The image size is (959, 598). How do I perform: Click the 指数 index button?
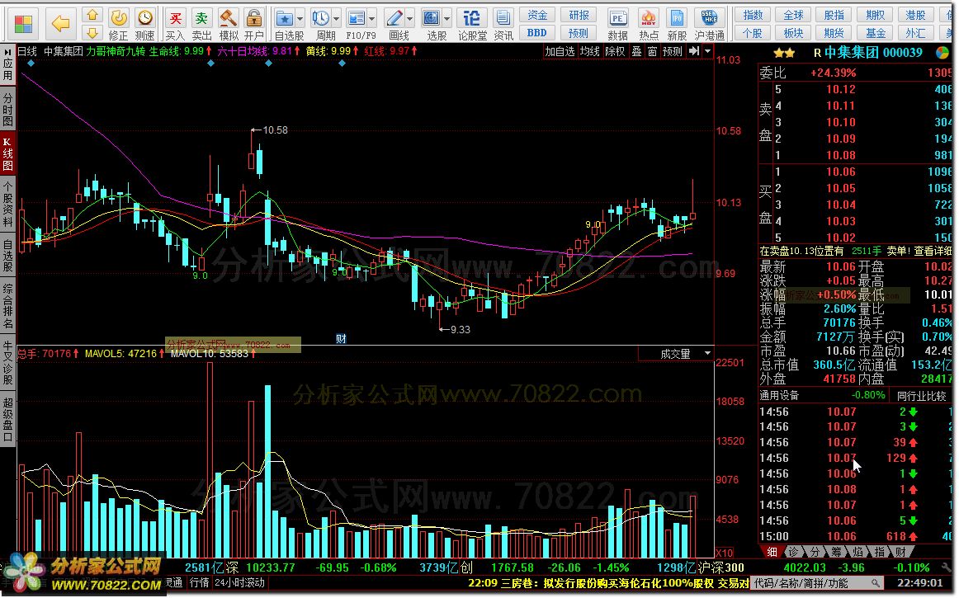753,15
